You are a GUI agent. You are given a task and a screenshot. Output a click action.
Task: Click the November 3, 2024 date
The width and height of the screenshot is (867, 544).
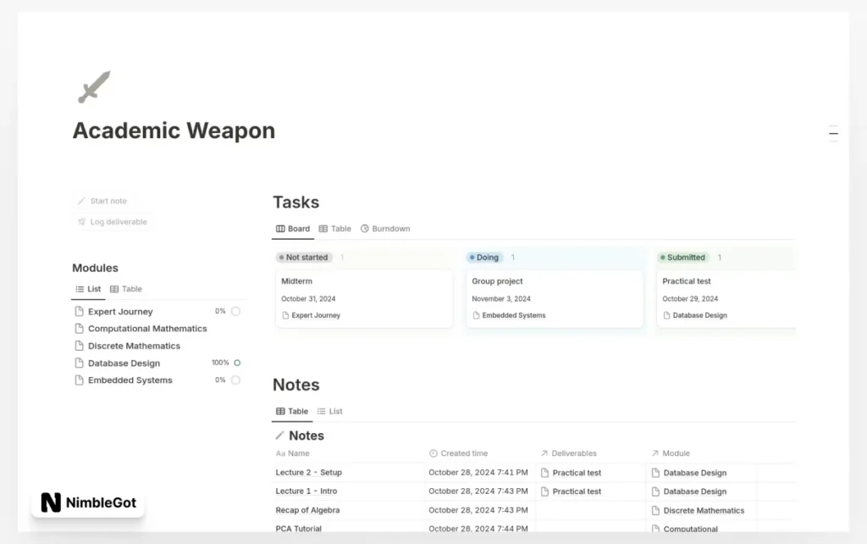501,299
